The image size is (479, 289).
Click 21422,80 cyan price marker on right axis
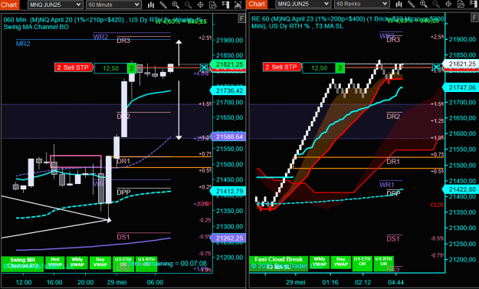click(x=461, y=189)
